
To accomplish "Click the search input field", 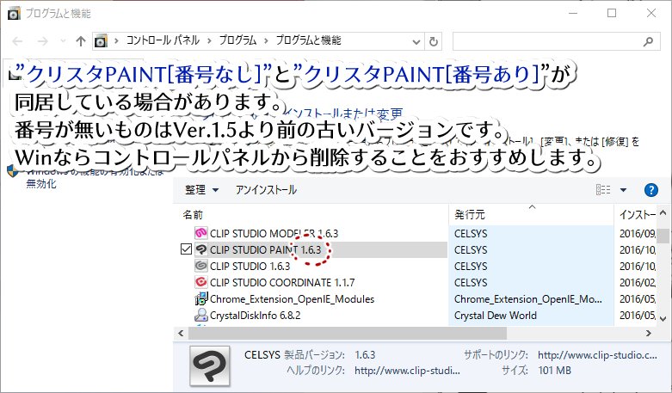I will (557, 41).
